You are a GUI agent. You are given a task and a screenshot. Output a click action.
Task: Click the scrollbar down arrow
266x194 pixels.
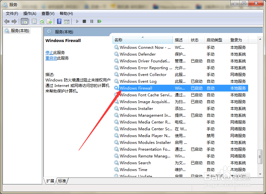point(260,174)
